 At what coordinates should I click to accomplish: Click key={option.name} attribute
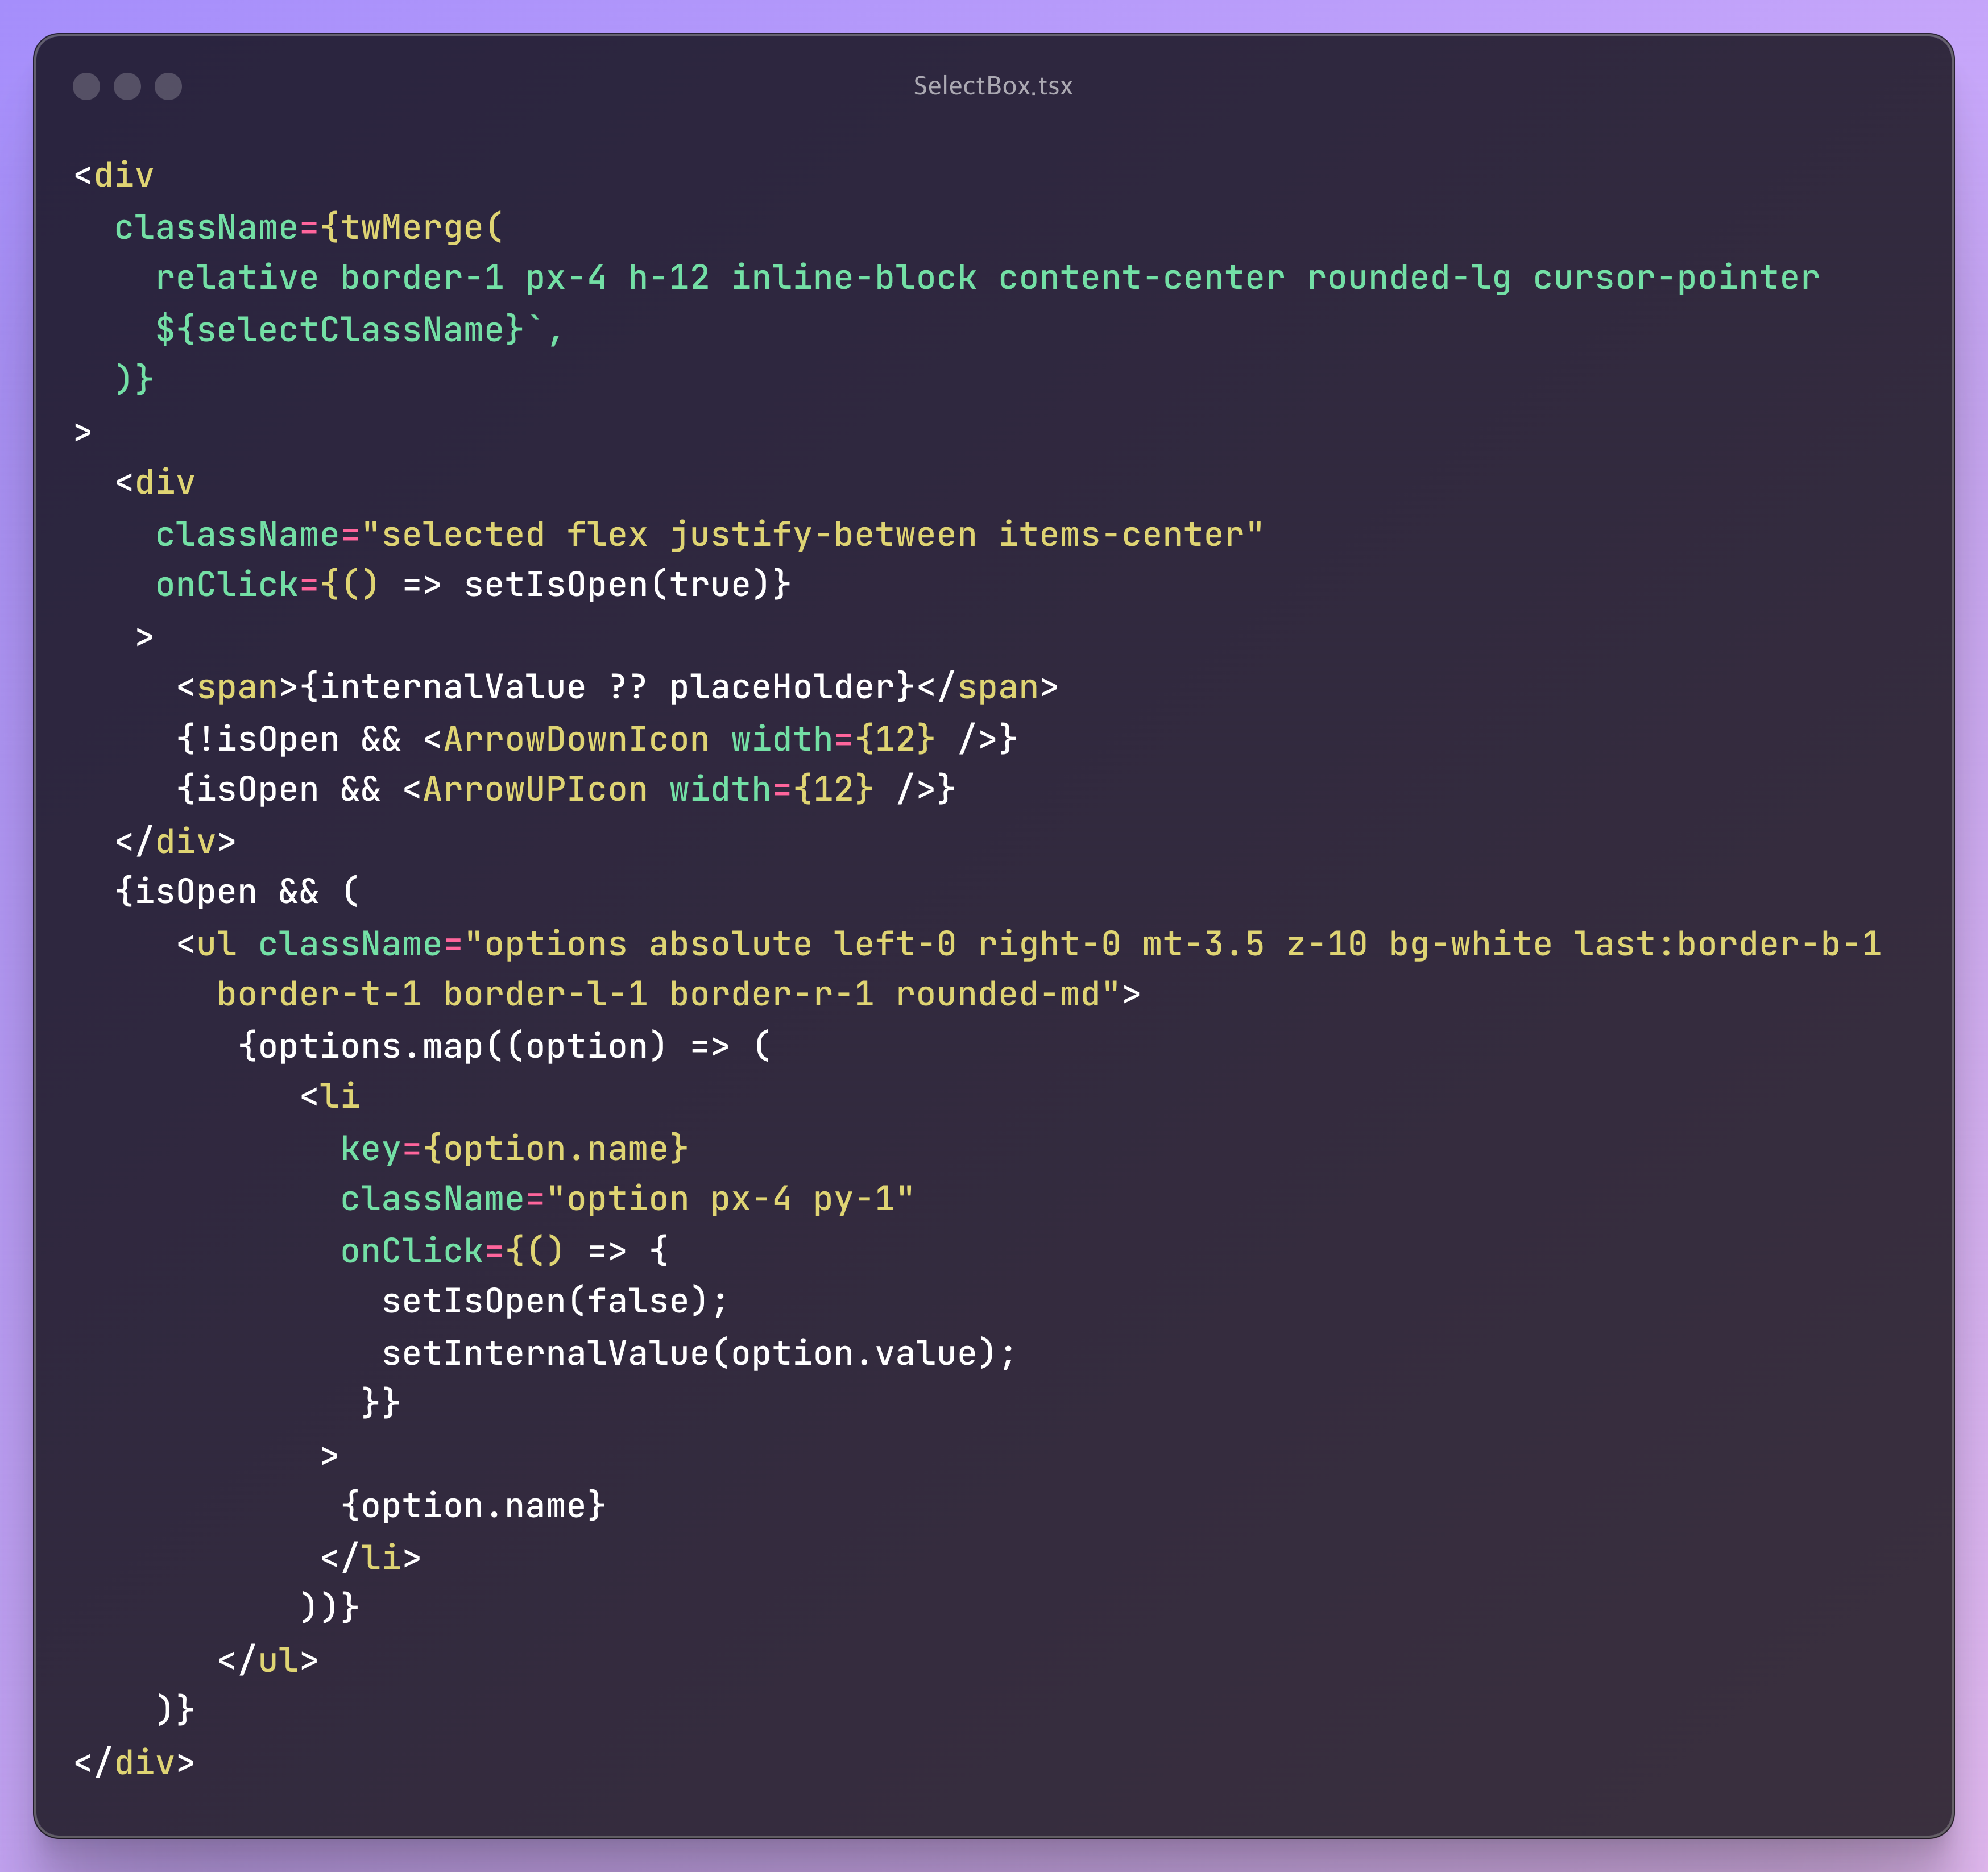(514, 1148)
